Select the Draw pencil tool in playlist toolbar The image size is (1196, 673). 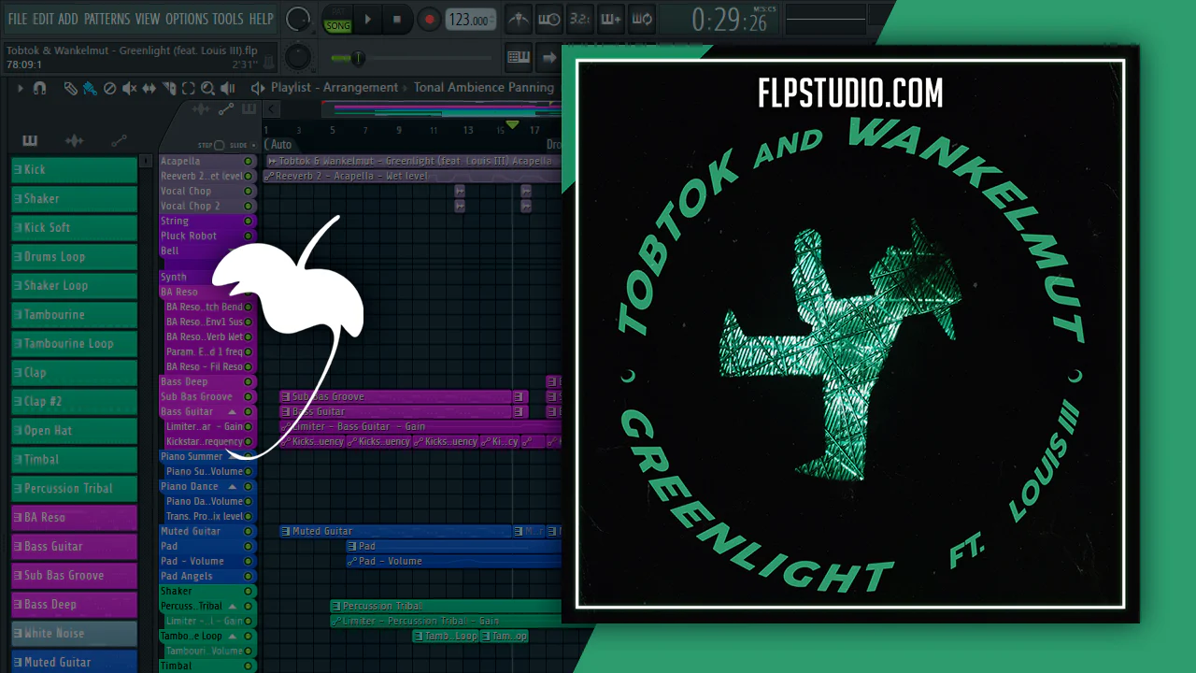[70, 88]
